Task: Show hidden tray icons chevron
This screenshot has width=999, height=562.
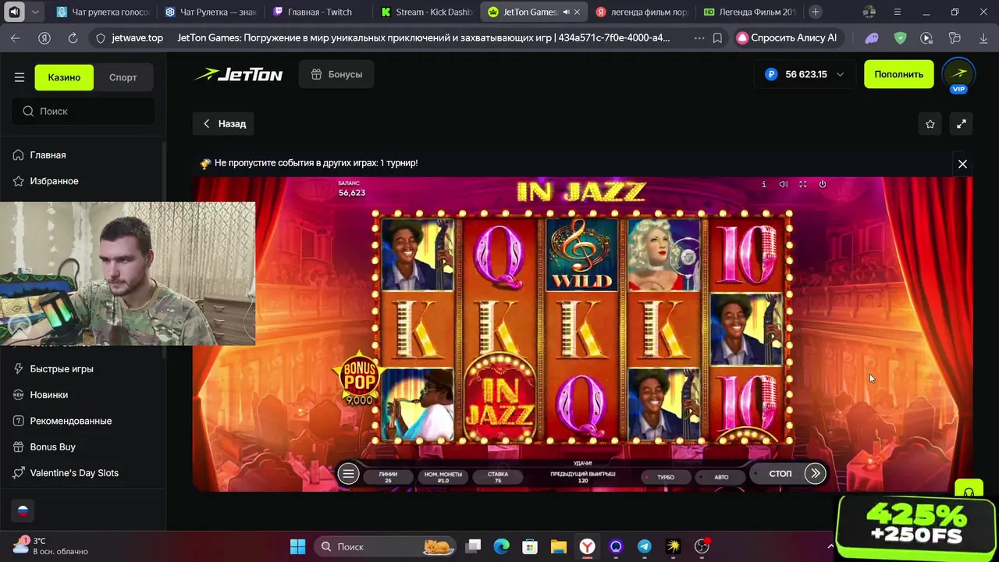Action: 830,546
